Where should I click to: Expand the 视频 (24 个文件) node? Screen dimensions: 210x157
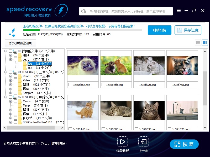[x=10, y=55]
